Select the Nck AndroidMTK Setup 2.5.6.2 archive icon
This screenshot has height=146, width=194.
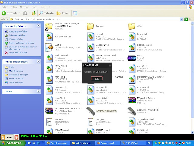49,111
